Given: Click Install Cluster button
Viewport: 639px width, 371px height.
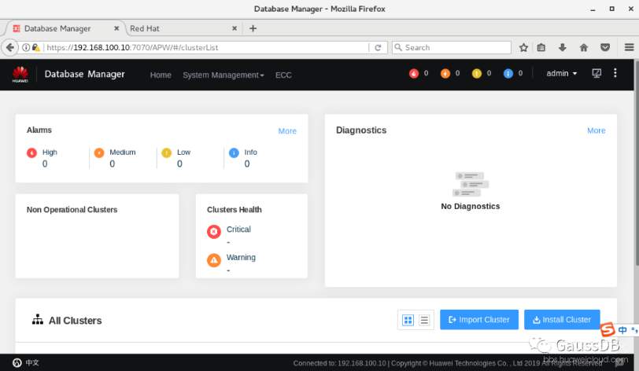Looking at the screenshot, I should 562,320.
